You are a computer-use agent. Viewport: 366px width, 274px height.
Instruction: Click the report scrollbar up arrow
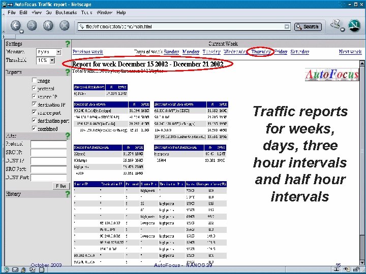362,63
